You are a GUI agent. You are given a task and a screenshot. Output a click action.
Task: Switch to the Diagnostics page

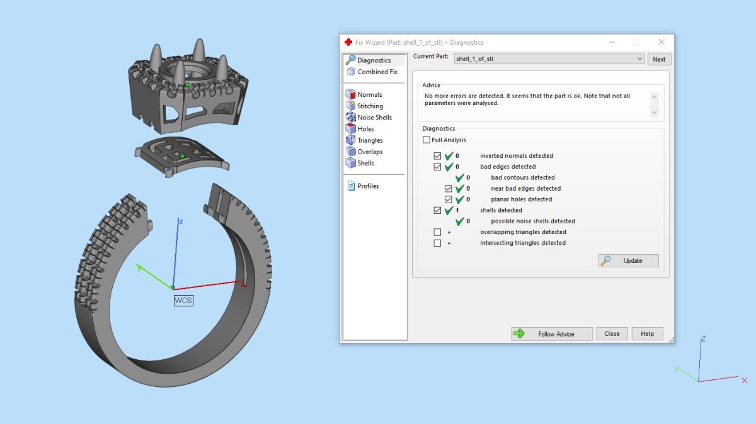point(373,60)
